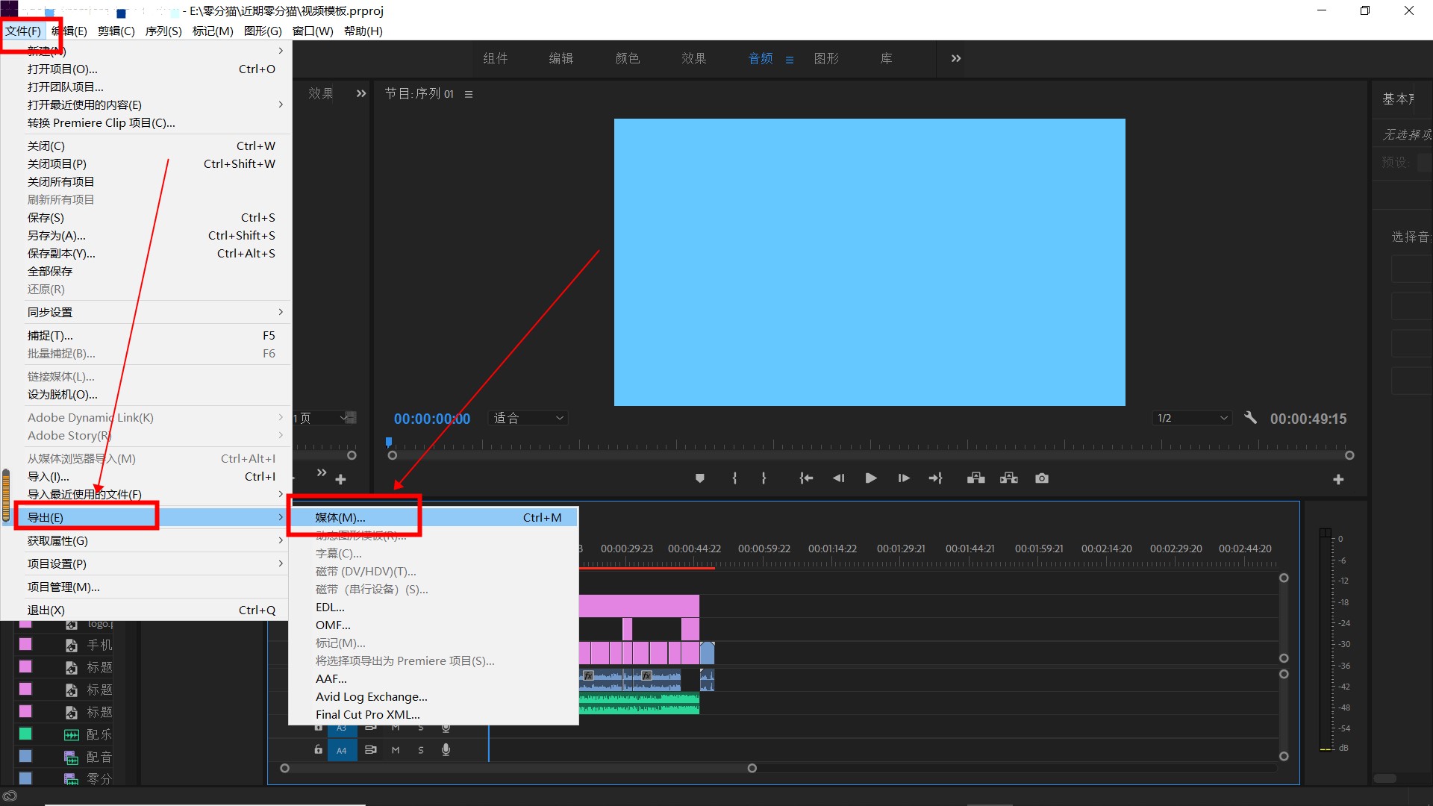Enable voice-over record on A4 track
The width and height of the screenshot is (1433, 806).
(446, 750)
